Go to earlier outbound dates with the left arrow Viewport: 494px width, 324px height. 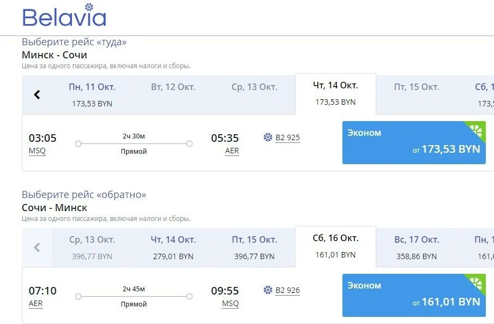(37, 94)
